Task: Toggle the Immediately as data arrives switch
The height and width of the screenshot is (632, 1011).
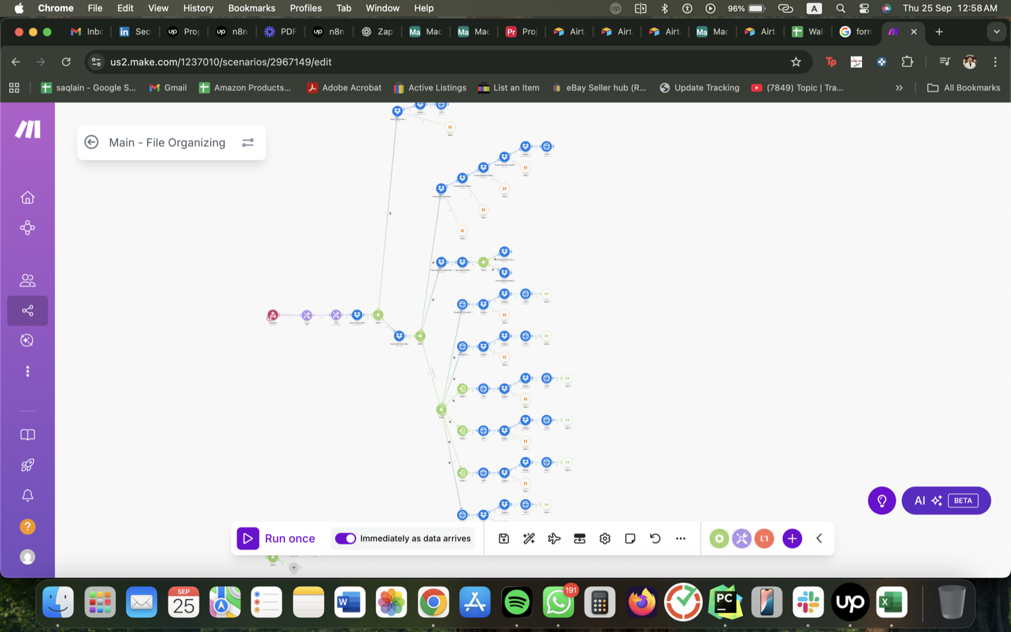Action: [x=345, y=538]
